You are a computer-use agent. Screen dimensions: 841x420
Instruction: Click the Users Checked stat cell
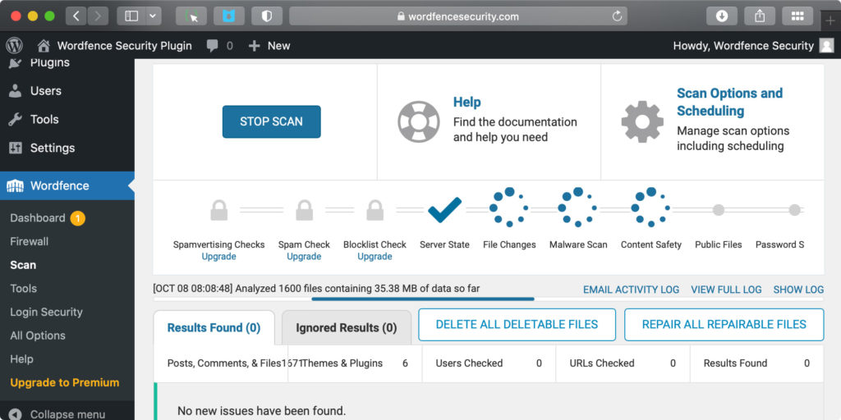pos(489,363)
